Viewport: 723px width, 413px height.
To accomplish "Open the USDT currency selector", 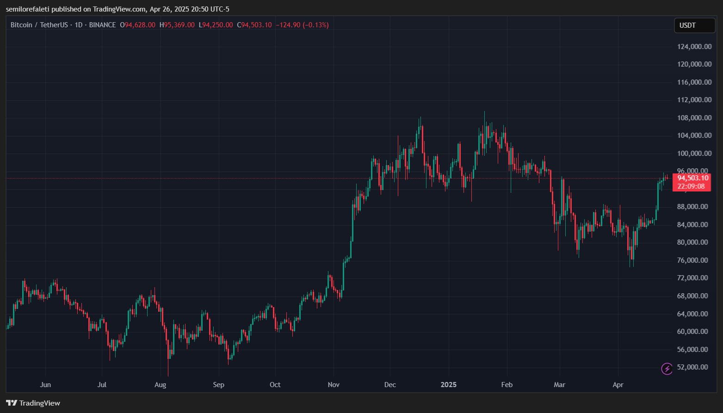I will (694, 25).
